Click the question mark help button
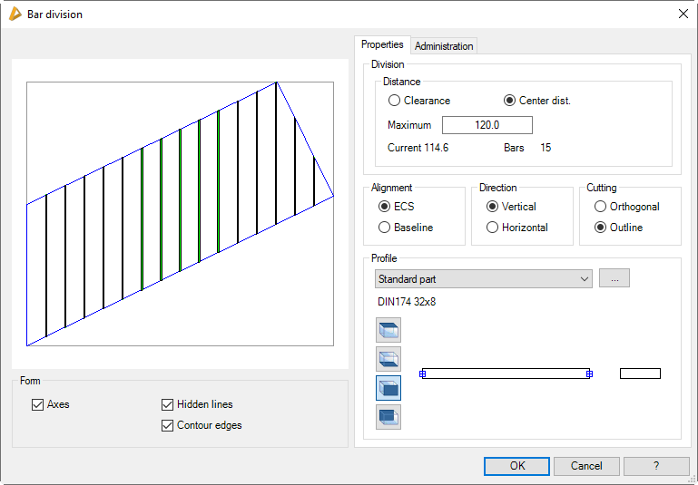 656,466
